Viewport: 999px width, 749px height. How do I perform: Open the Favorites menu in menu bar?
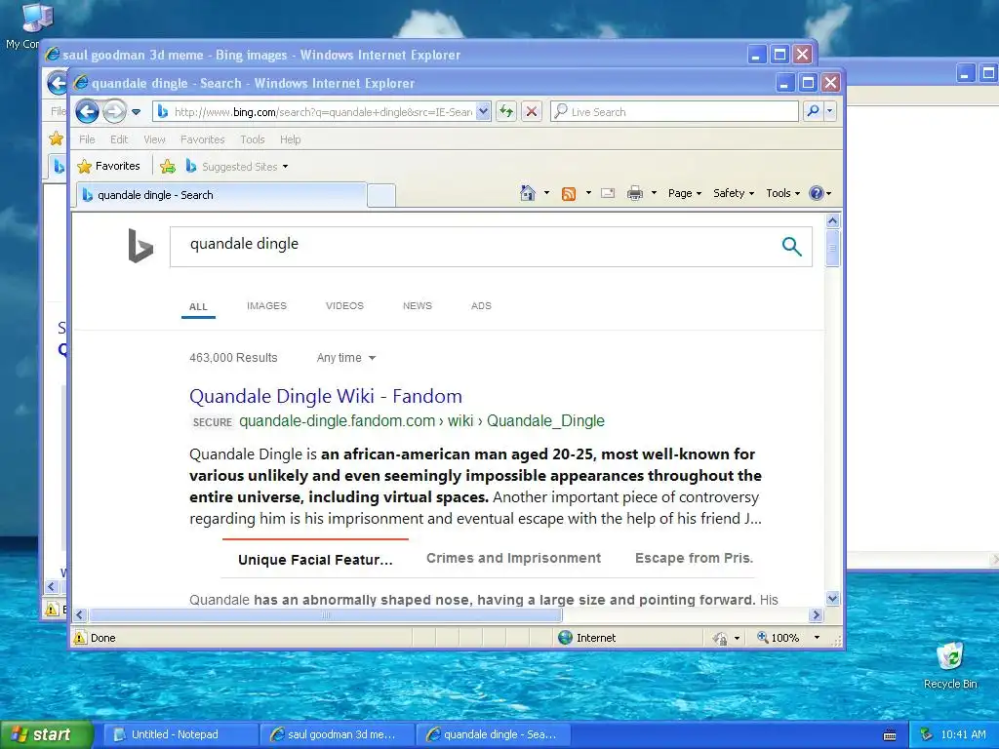tap(203, 139)
